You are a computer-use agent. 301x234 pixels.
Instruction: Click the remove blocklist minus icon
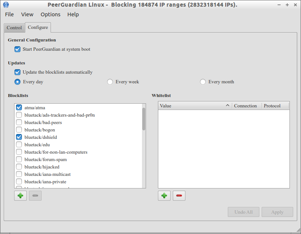point(35,195)
